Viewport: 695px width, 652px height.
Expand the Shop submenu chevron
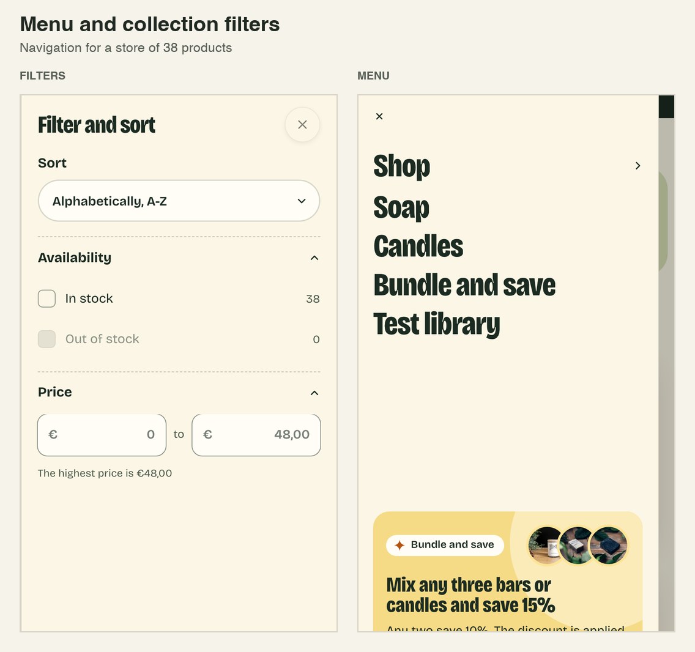[x=637, y=166]
